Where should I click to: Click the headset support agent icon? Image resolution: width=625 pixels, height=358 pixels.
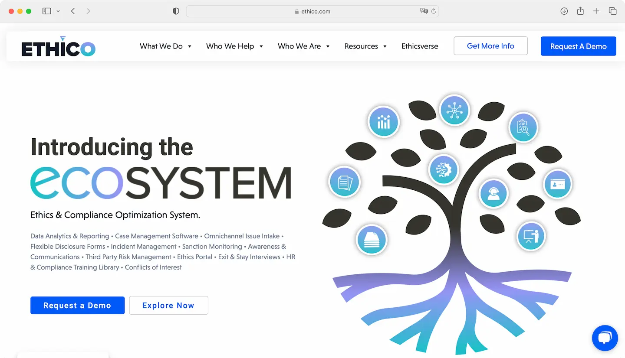click(x=493, y=193)
